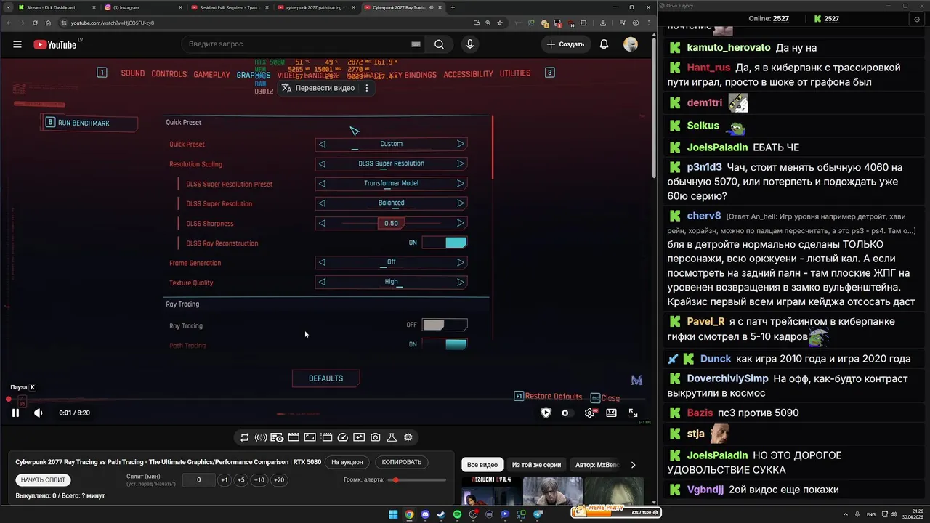Open YouTube notifications bell
Viewport: 930px width, 523px height.
tap(604, 44)
